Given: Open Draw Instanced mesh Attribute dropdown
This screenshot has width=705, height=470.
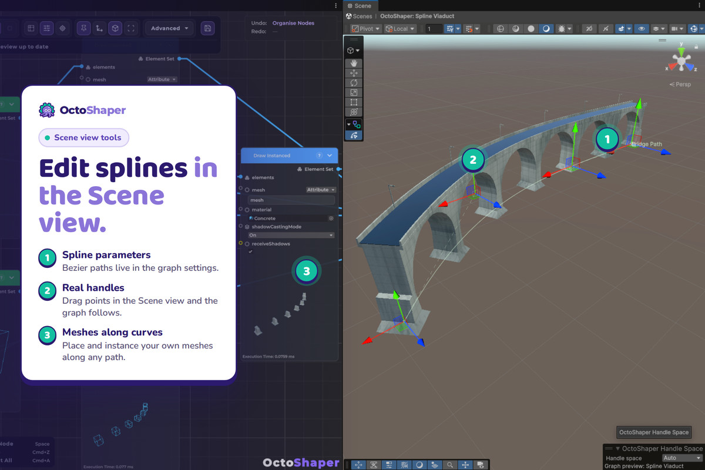Looking at the screenshot, I should click(x=321, y=190).
